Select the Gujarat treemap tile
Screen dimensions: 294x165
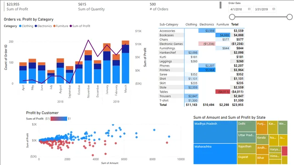point(247,159)
